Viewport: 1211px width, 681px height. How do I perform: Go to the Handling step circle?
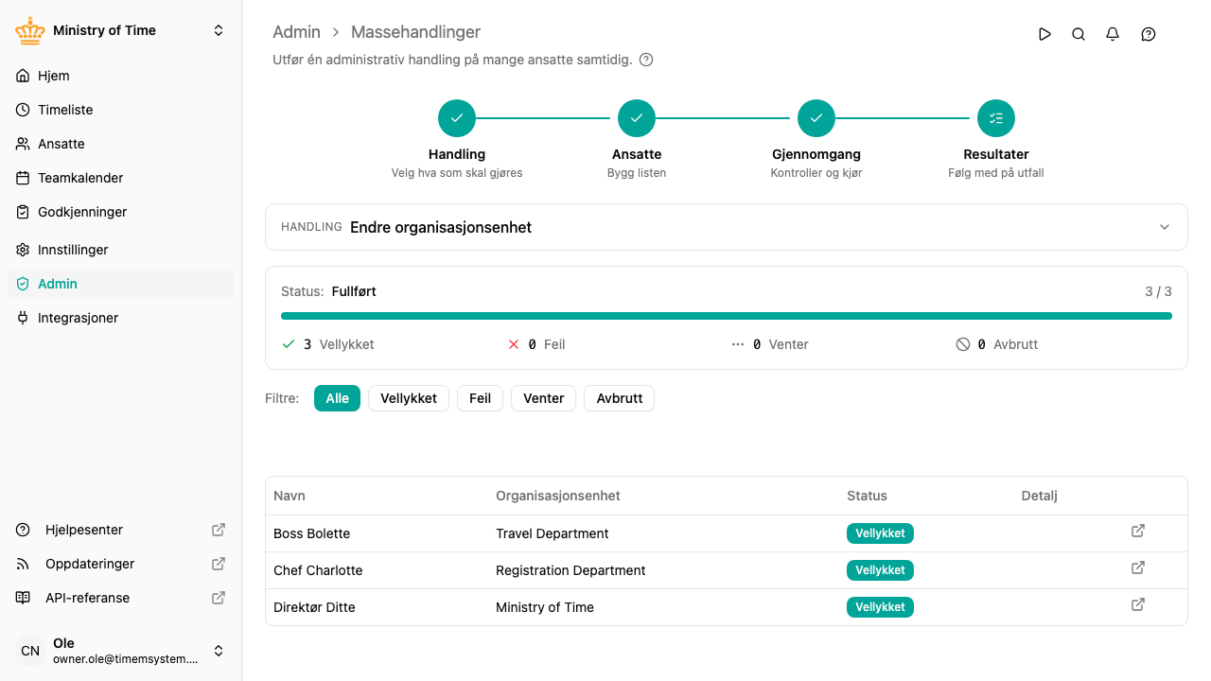coord(457,118)
